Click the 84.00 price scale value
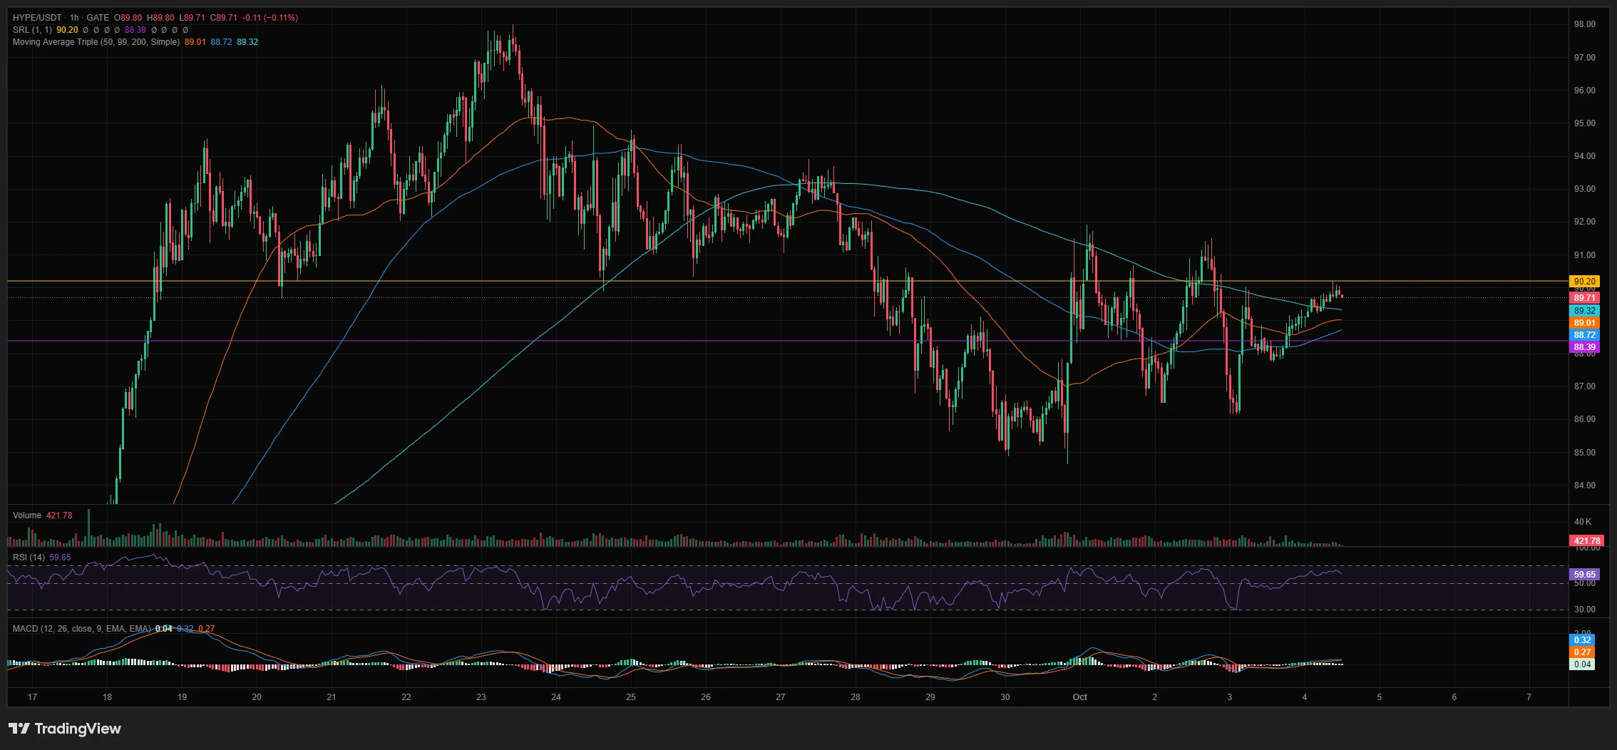 coord(1584,486)
